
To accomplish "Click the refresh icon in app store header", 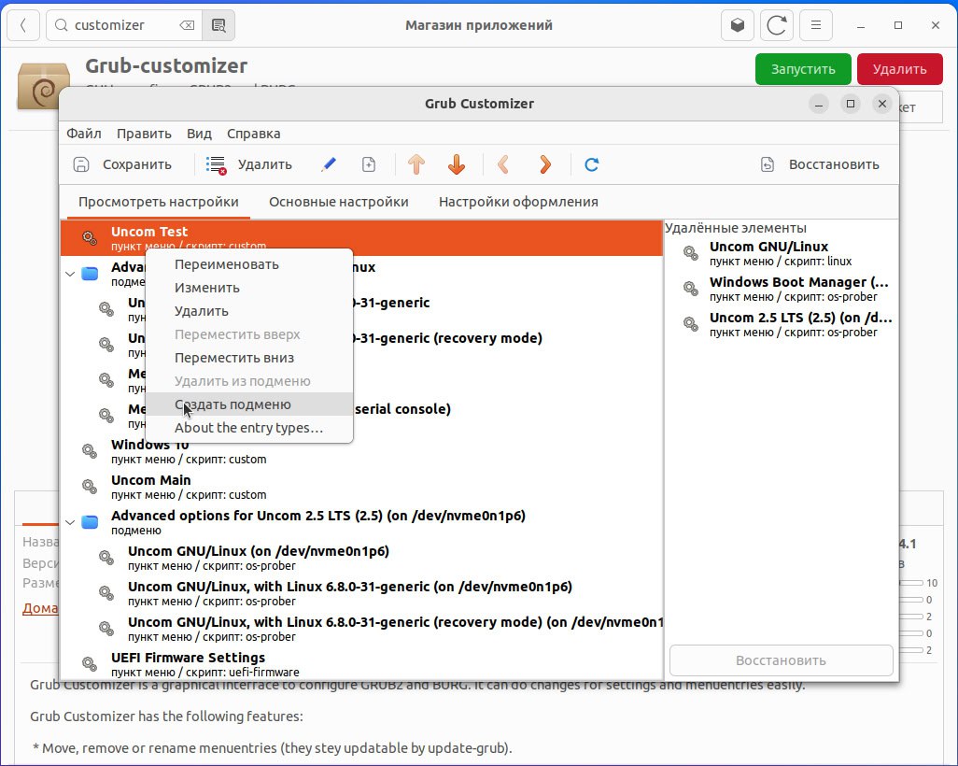I will click(777, 25).
